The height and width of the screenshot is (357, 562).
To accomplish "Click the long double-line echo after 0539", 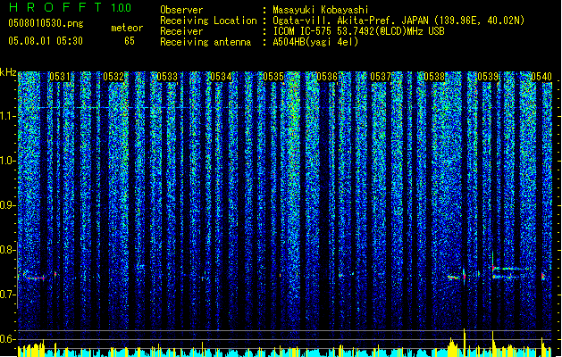I will (510, 272).
